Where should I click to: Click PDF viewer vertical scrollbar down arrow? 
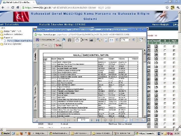coord(145,116)
